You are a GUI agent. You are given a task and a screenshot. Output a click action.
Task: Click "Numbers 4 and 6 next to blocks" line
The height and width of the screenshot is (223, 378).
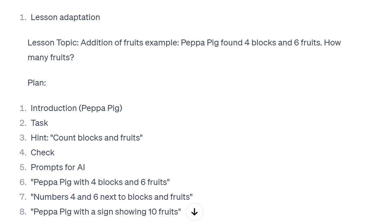(x=112, y=197)
